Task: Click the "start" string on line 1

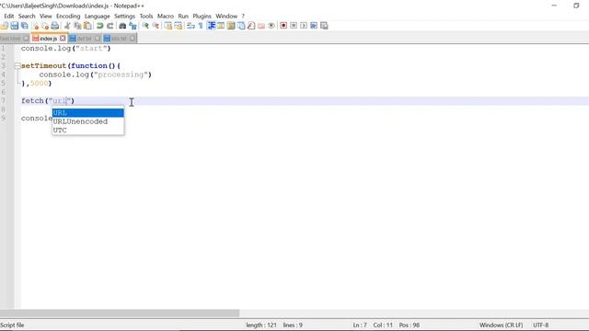Action: coord(91,49)
